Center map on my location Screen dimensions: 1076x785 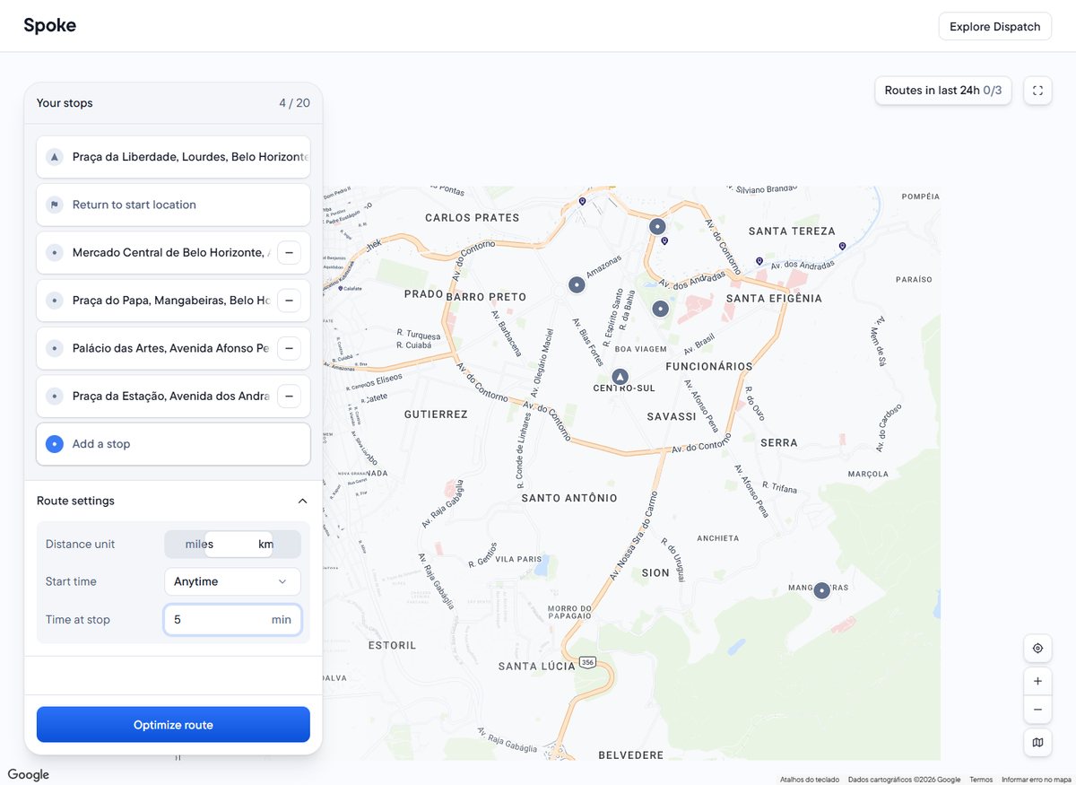pyautogui.click(x=1037, y=648)
